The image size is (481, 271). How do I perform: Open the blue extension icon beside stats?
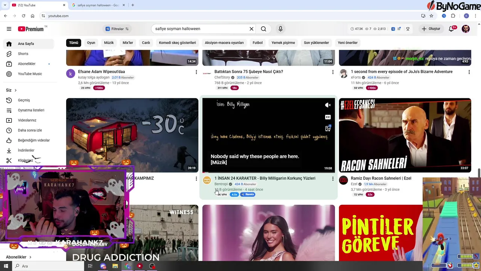click(393, 29)
